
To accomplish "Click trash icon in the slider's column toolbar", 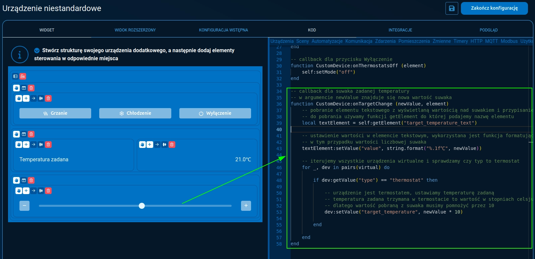I will coord(48,191).
